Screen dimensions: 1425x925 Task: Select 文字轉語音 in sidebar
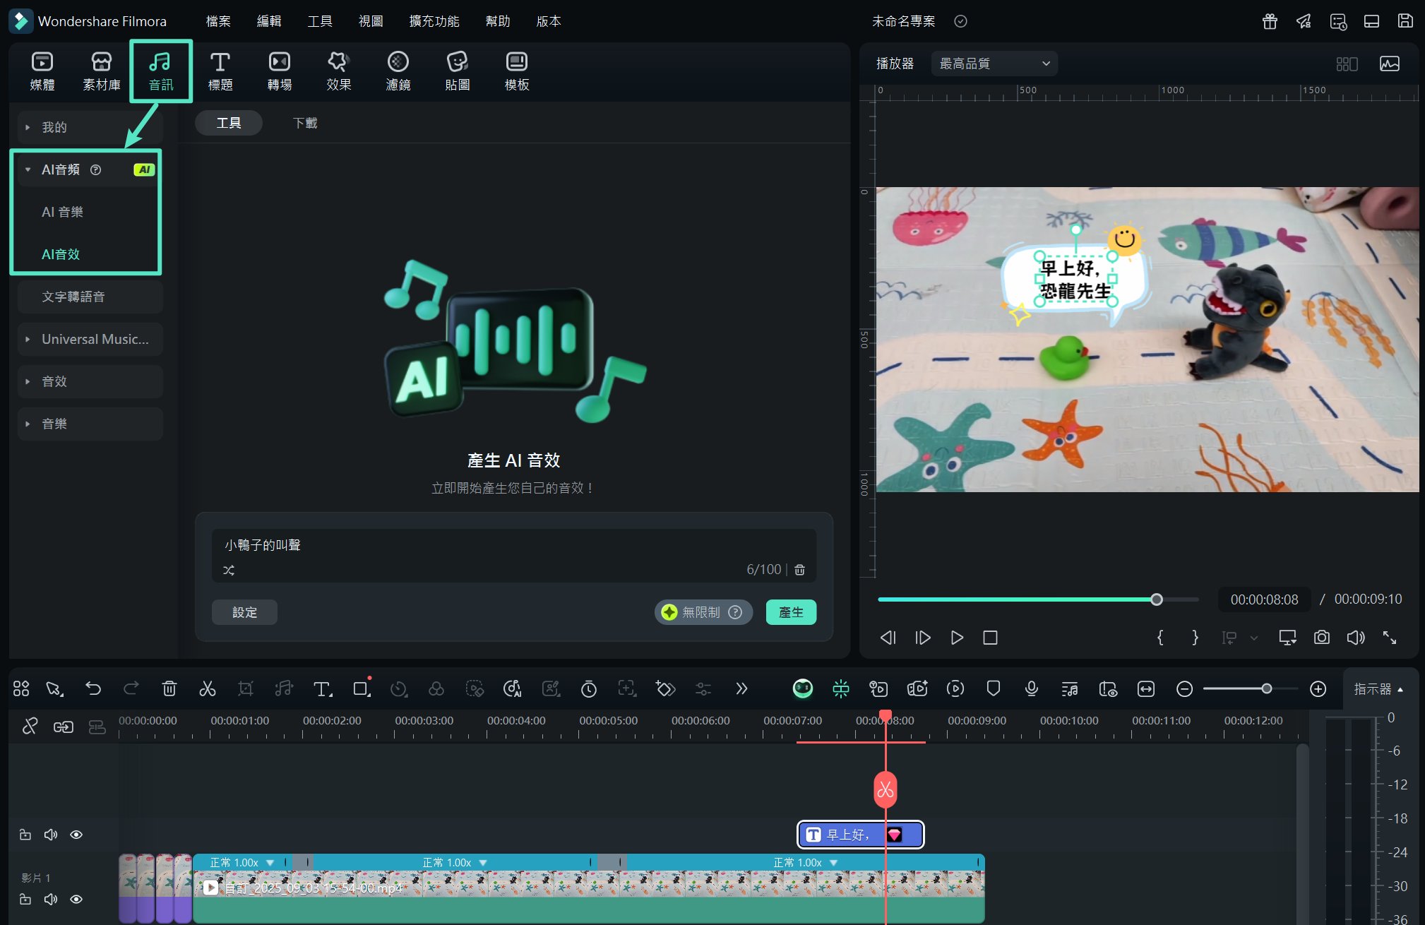pos(90,297)
